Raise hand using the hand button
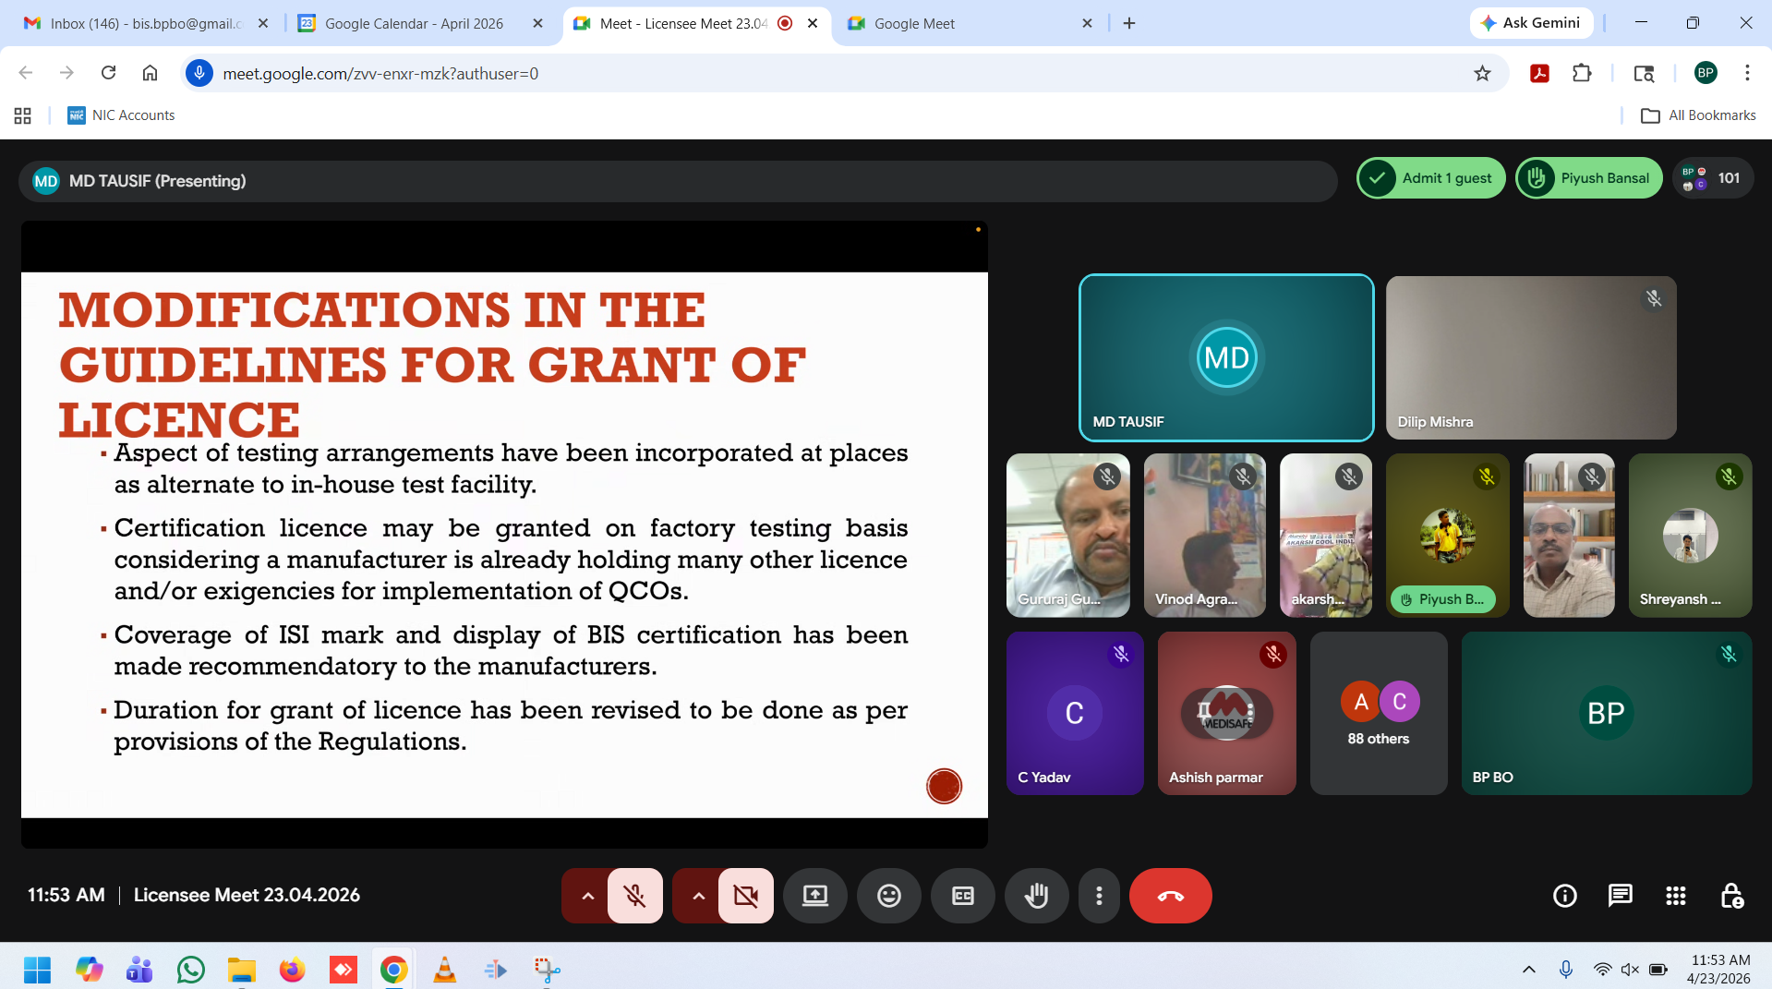The image size is (1772, 989). [x=1036, y=896]
